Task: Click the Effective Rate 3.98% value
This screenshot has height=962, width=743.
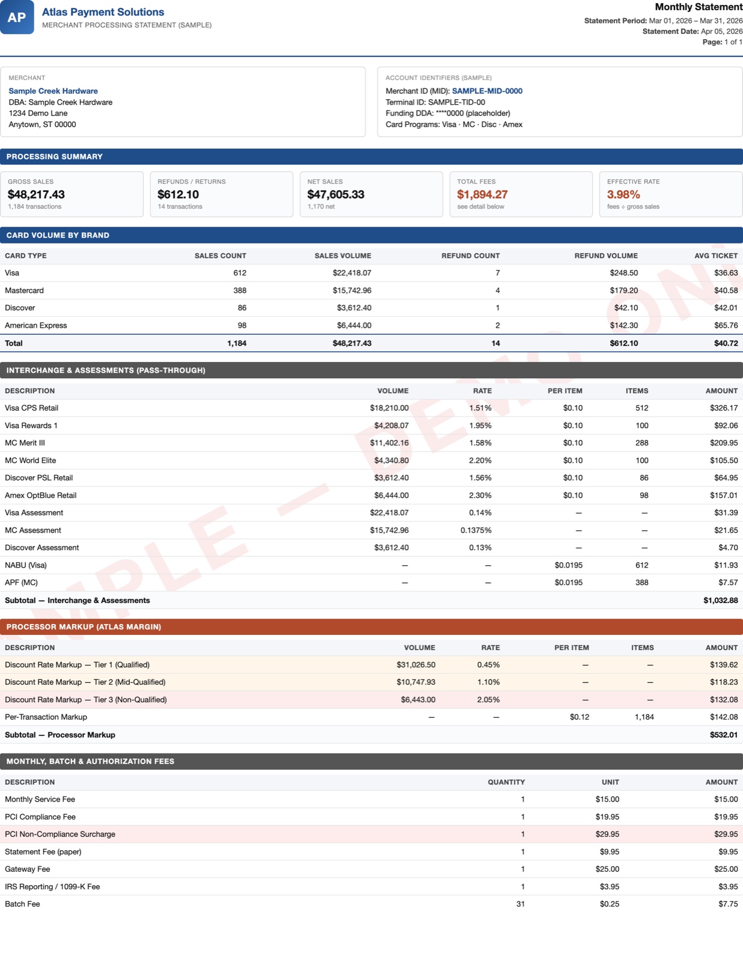Action: tap(623, 194)
